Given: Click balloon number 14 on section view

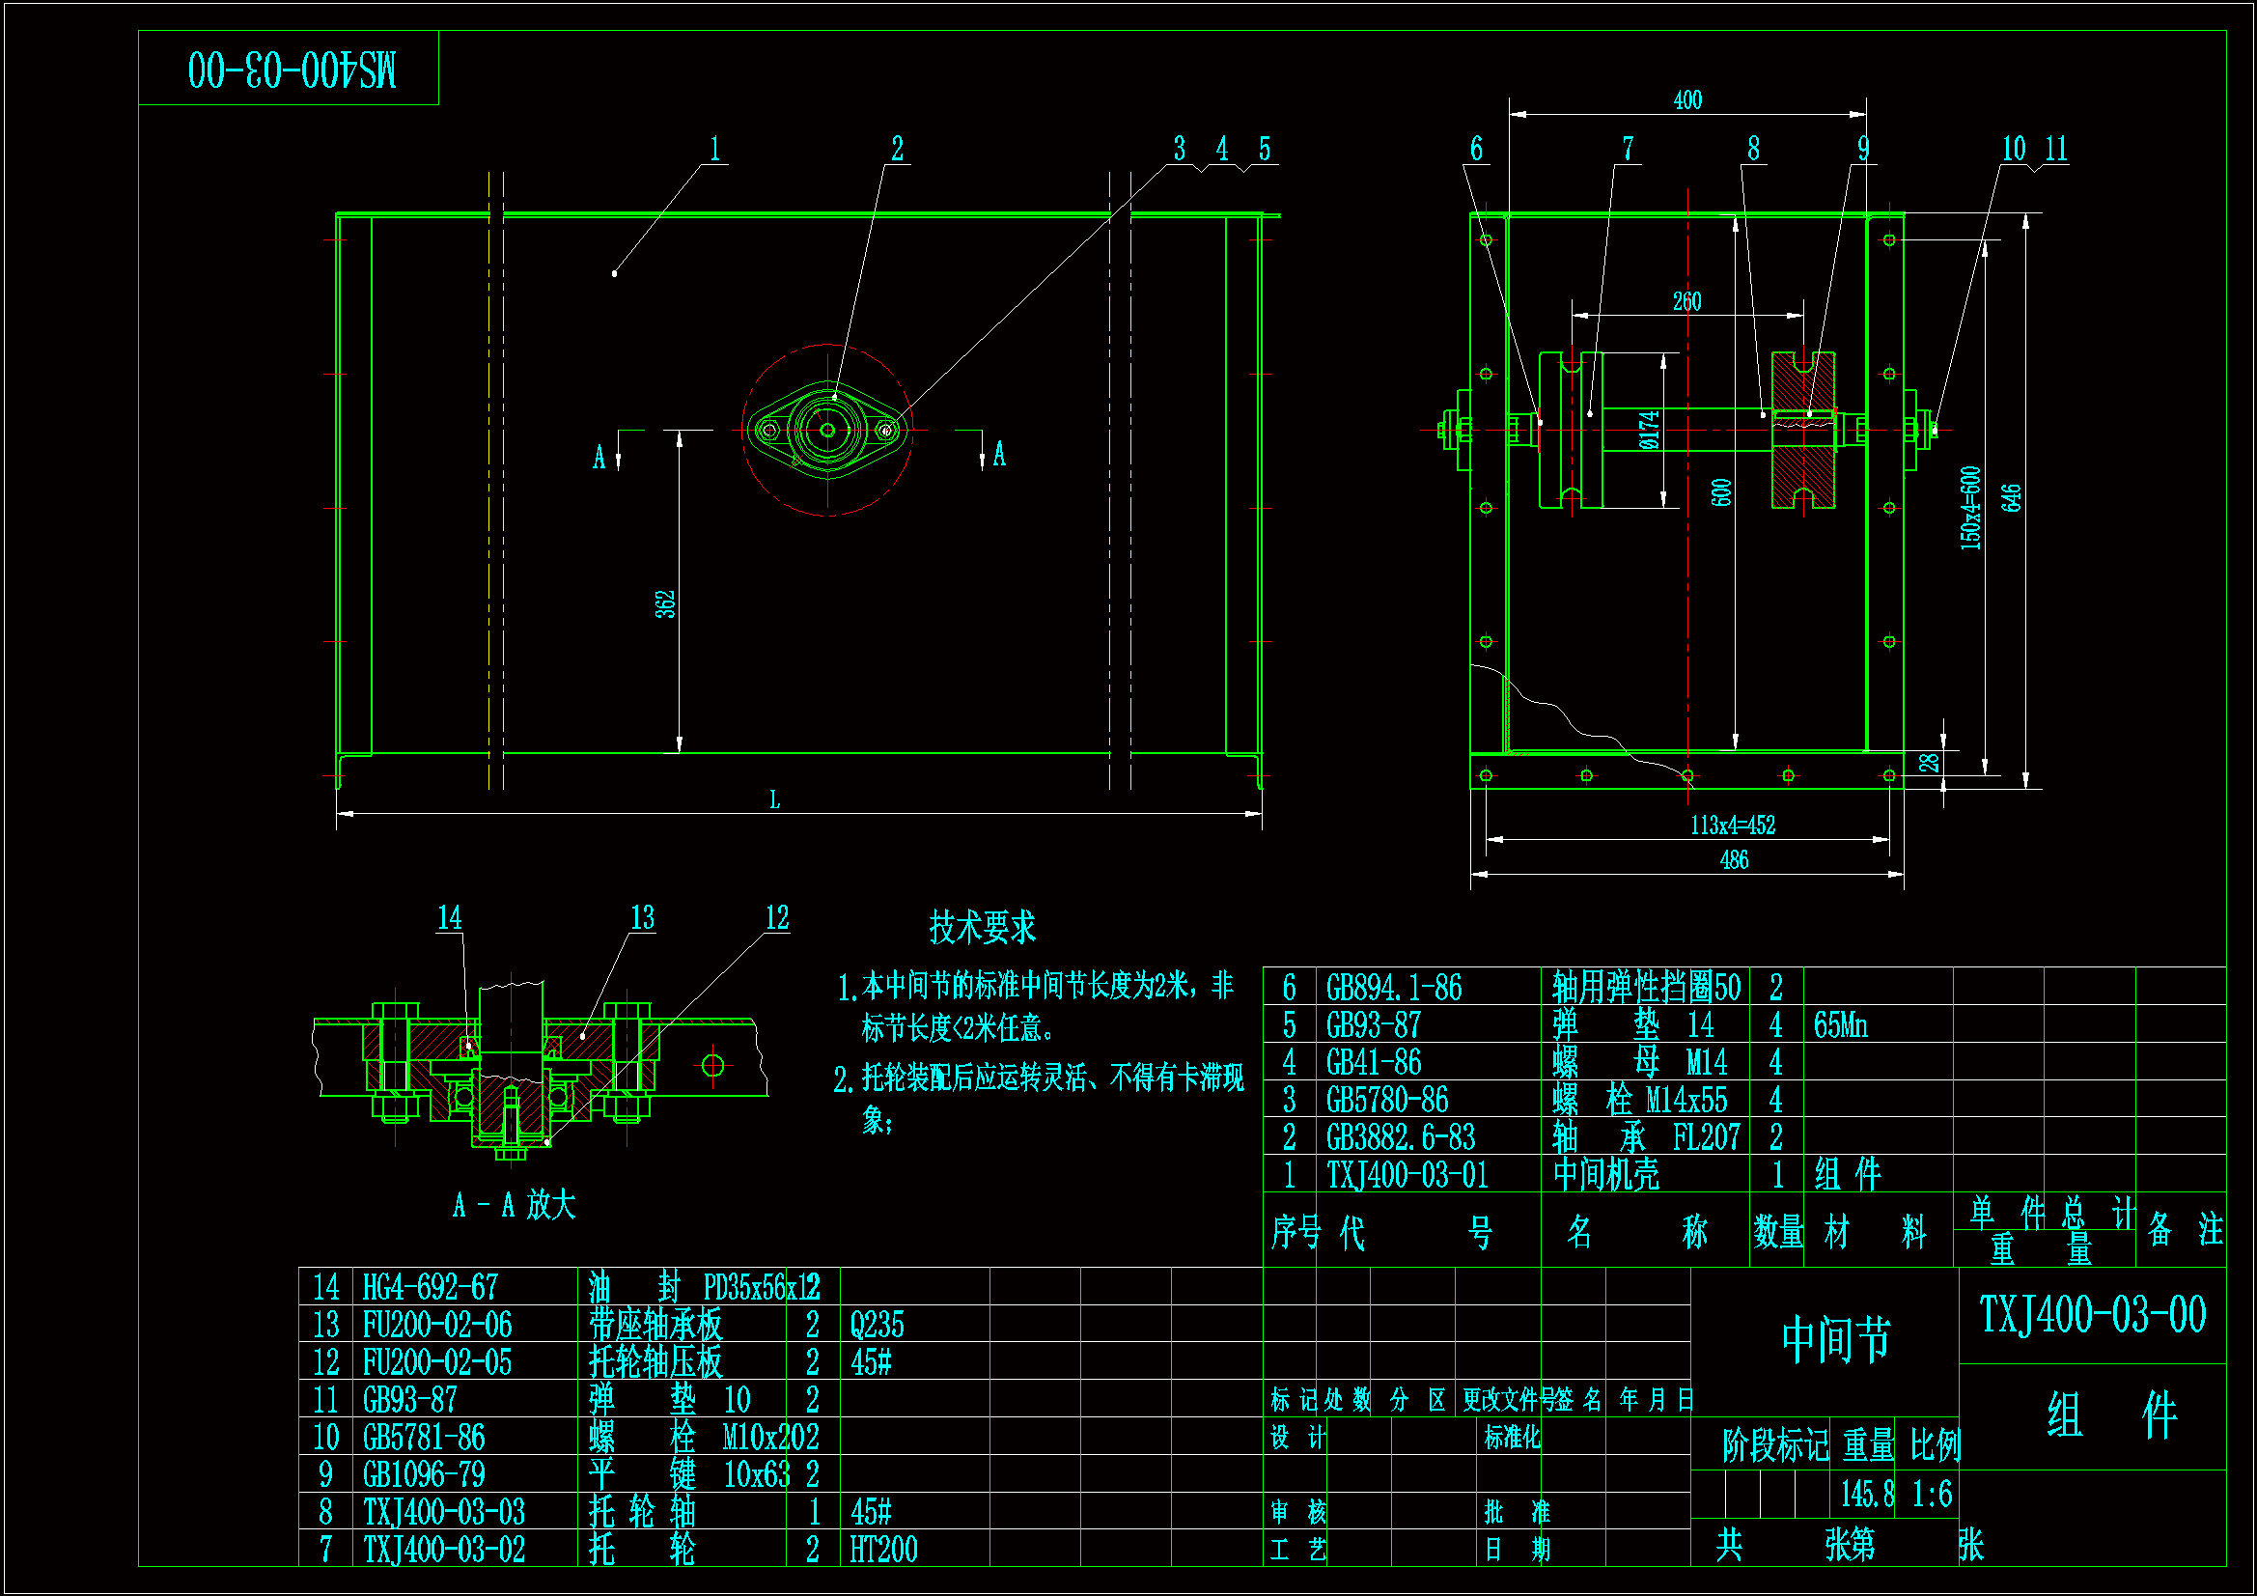Looking at the screenshot, I should click(x=449, y=918).
